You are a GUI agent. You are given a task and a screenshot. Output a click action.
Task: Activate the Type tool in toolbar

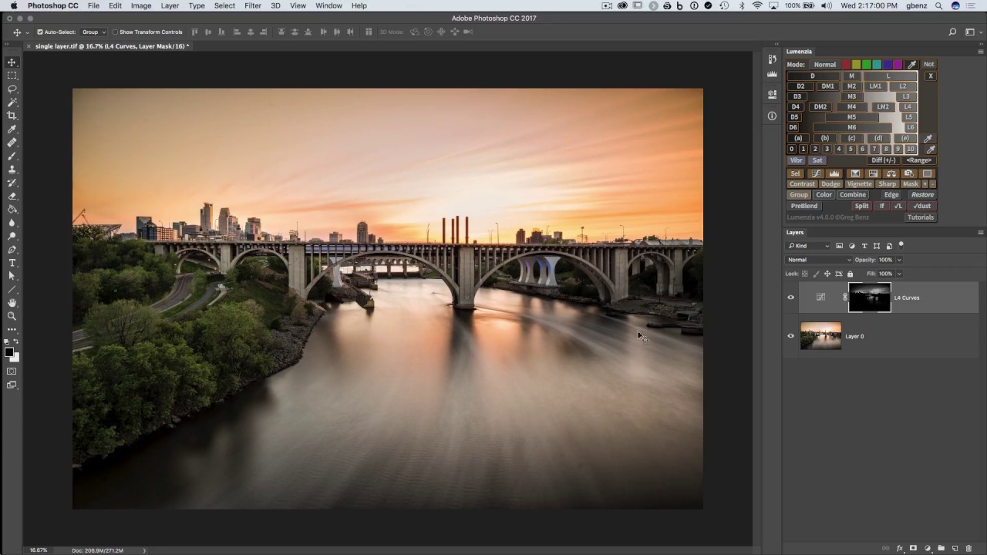[12, 263]
